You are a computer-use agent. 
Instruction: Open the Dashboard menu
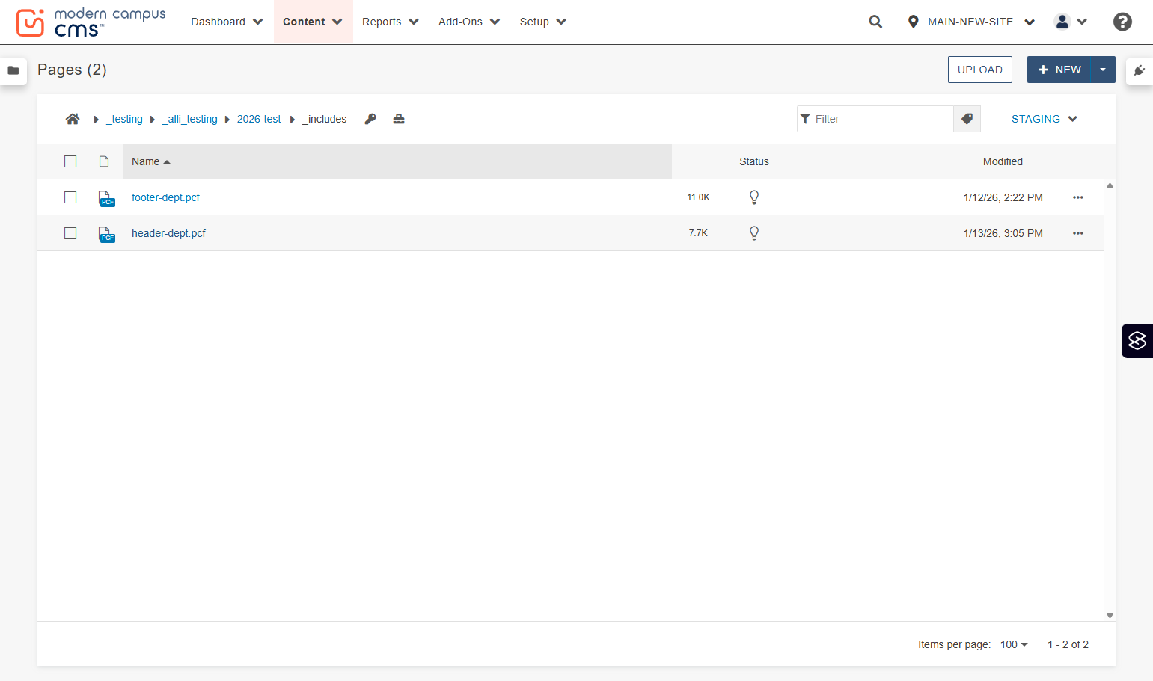click(227, 22)
